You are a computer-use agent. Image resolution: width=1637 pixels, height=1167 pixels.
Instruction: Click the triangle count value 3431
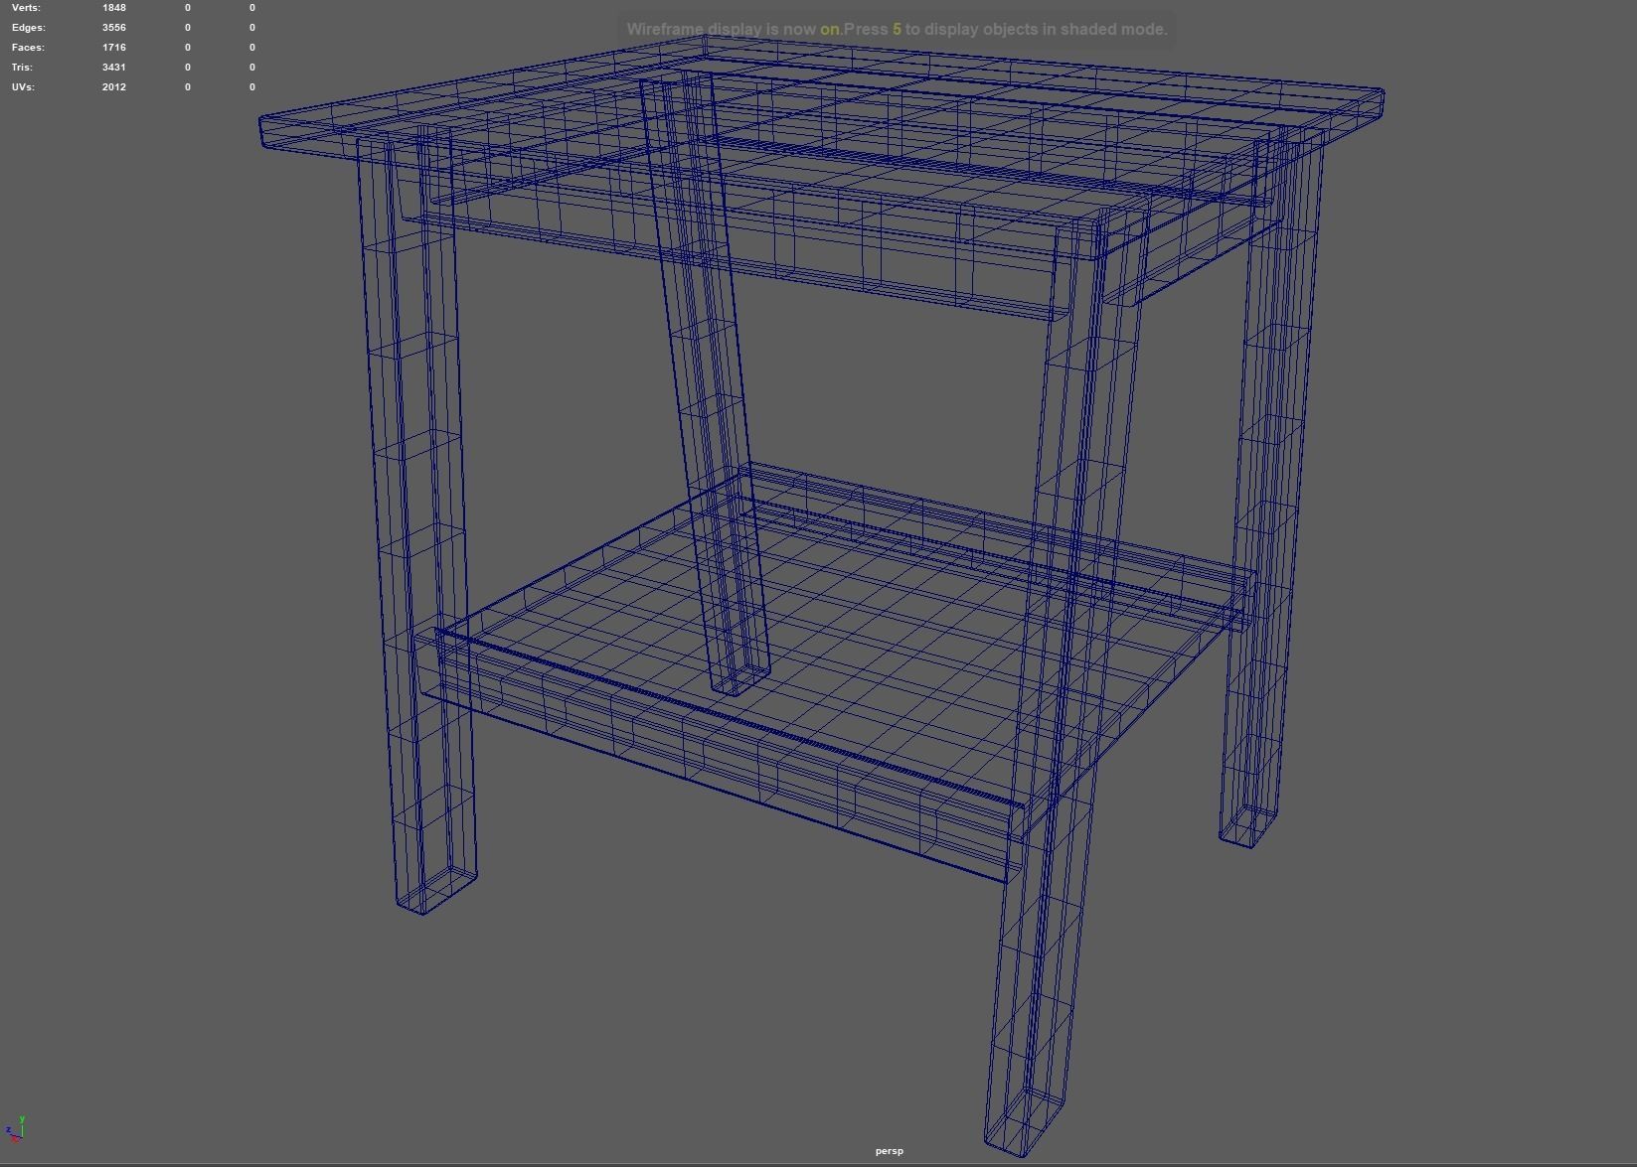(113, 68)
